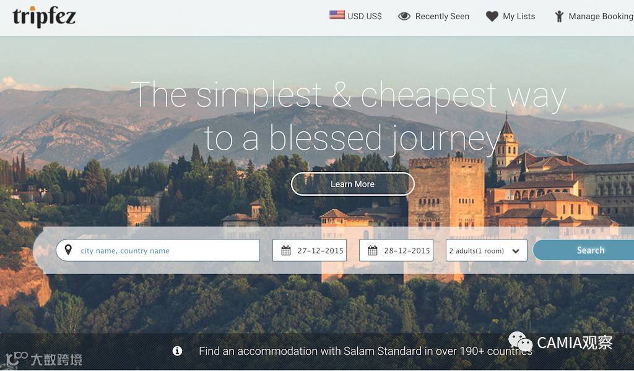Image resolution: width=634 pixels, height=371 pixels.
Task: Click the info icon in bottom banner
Action: pos(177,351)
